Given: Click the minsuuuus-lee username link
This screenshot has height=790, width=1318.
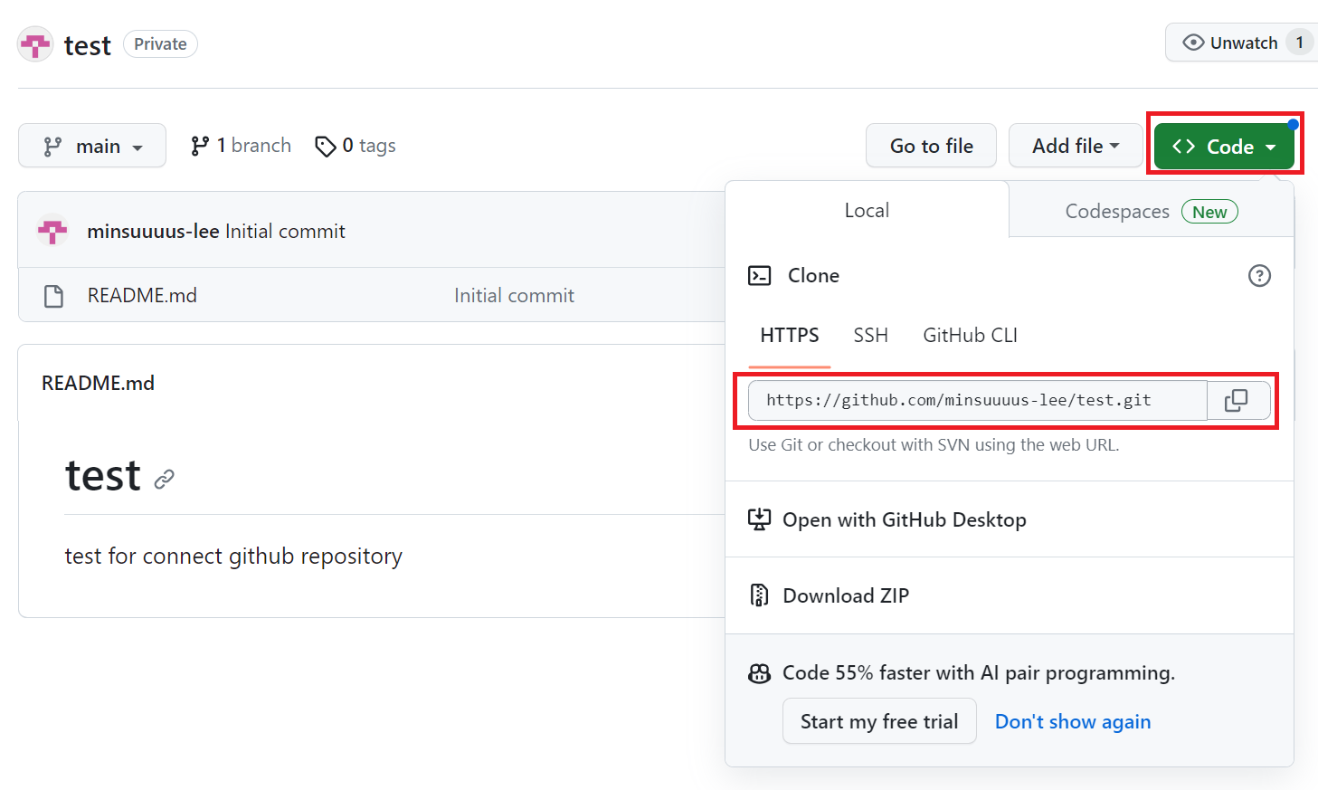Looking at the screenshot, I should [153, 231].
